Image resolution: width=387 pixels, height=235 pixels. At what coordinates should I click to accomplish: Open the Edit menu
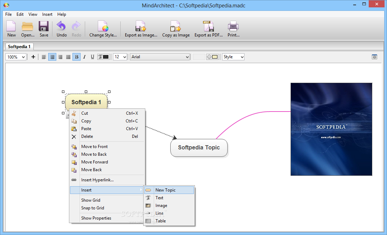pyautogui.click(x=20, y=14)
